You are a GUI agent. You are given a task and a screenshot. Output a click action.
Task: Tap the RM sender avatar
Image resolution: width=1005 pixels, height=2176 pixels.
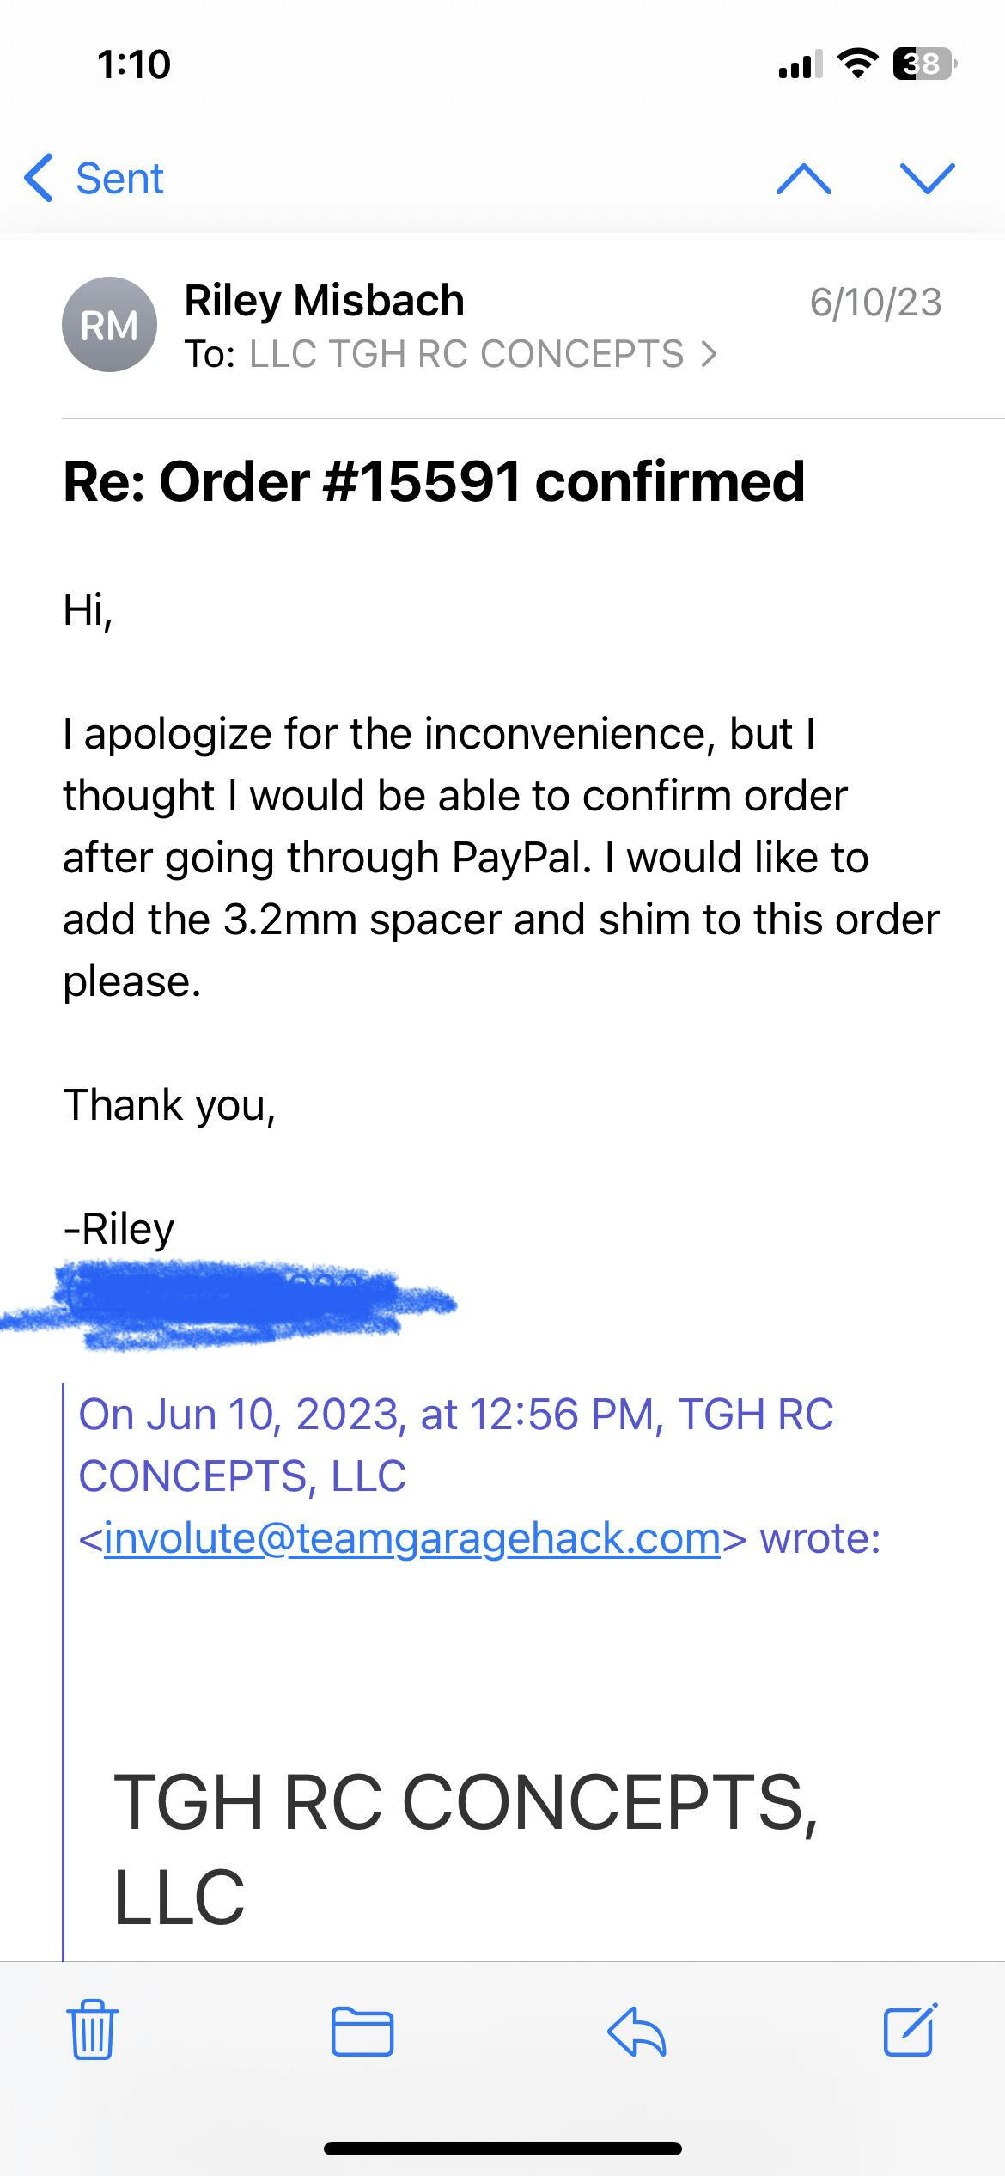(109, 325)
